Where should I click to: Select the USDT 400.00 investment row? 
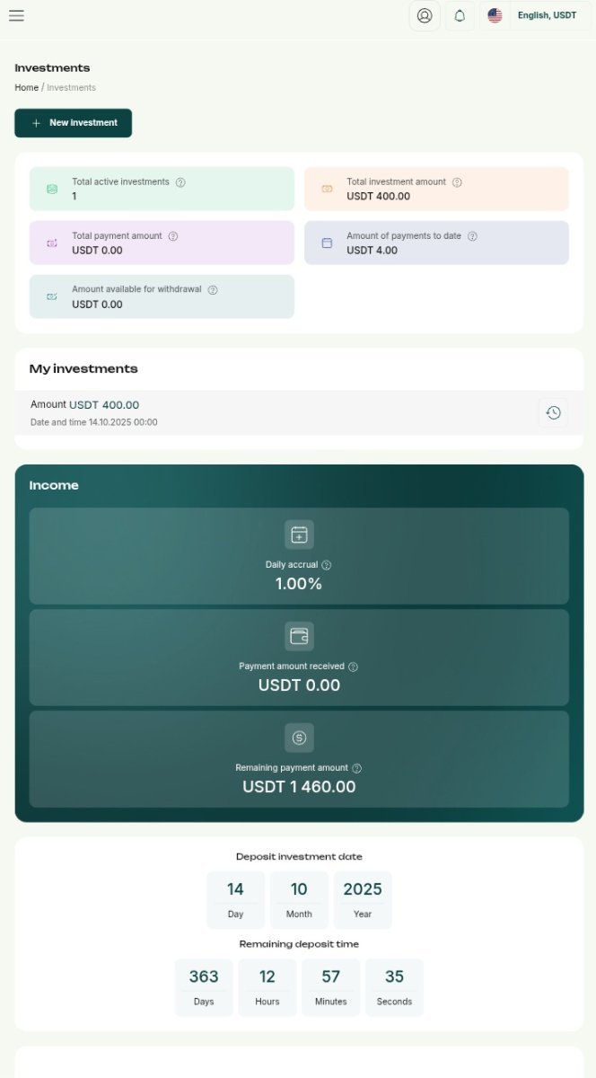(269, 412)
